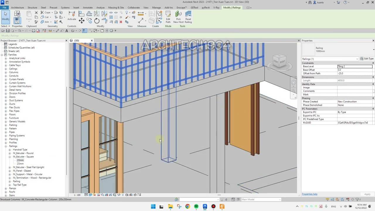Click the ViewCube in 3D view
This screenshot has height=211, width=375.
click(x=279, y=61)
